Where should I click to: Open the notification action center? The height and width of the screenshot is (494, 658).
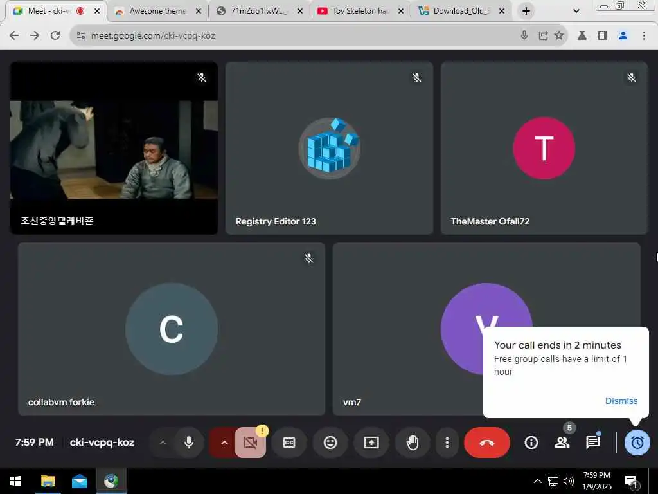(632, 482)
